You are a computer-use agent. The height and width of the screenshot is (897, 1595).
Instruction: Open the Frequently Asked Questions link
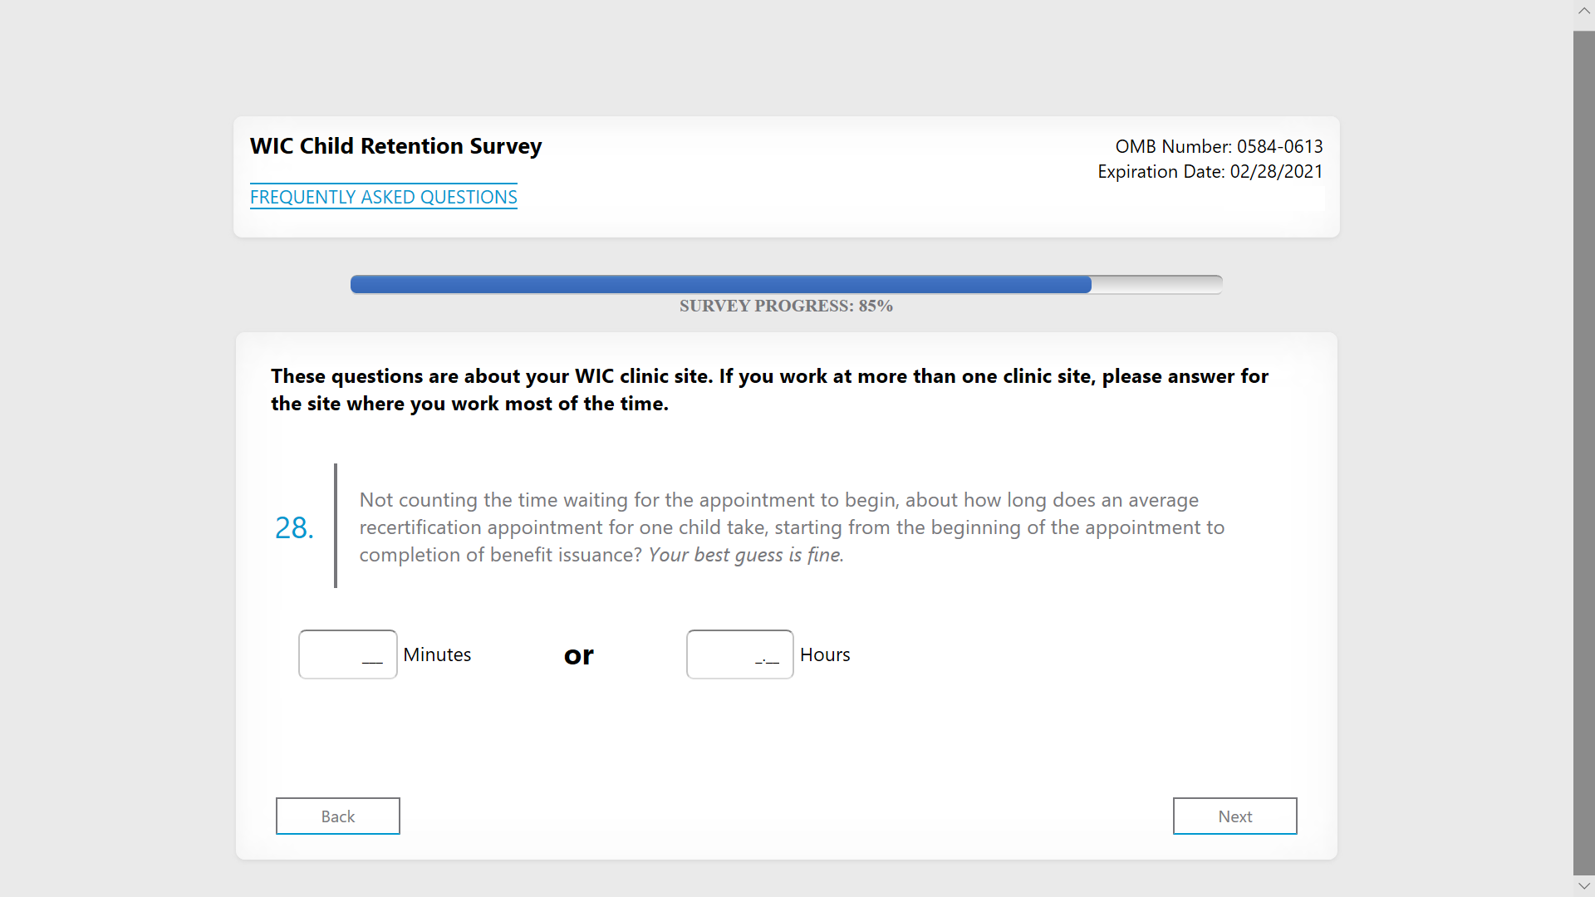[383, 197]
